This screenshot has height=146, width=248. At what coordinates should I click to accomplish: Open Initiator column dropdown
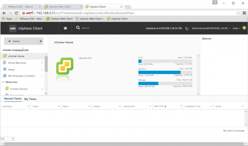coord(120,106)
